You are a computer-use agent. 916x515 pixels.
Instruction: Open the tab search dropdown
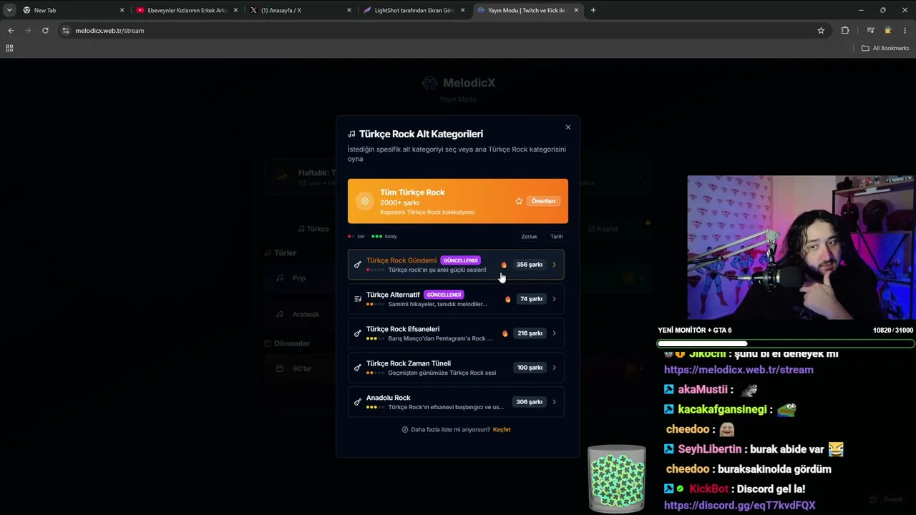(9, 10)
